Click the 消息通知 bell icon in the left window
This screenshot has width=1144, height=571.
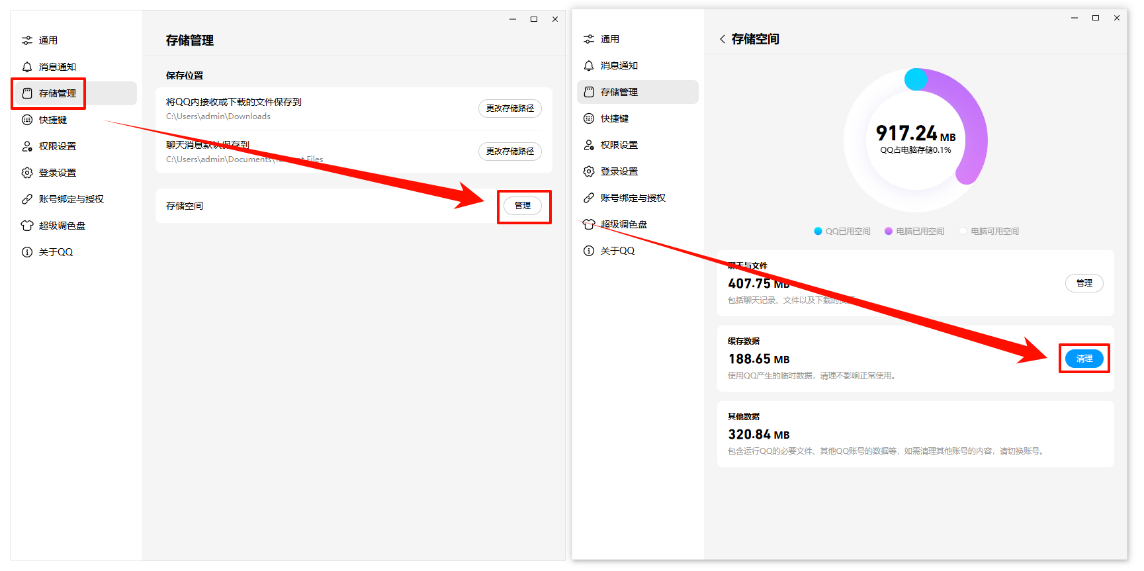(x=27, y=67)
